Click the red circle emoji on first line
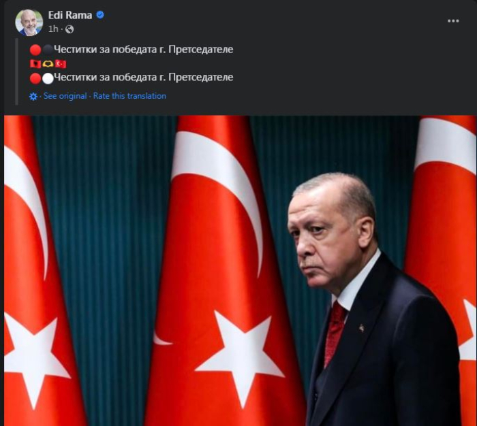477x426 pixels. [x=35, y=50]
